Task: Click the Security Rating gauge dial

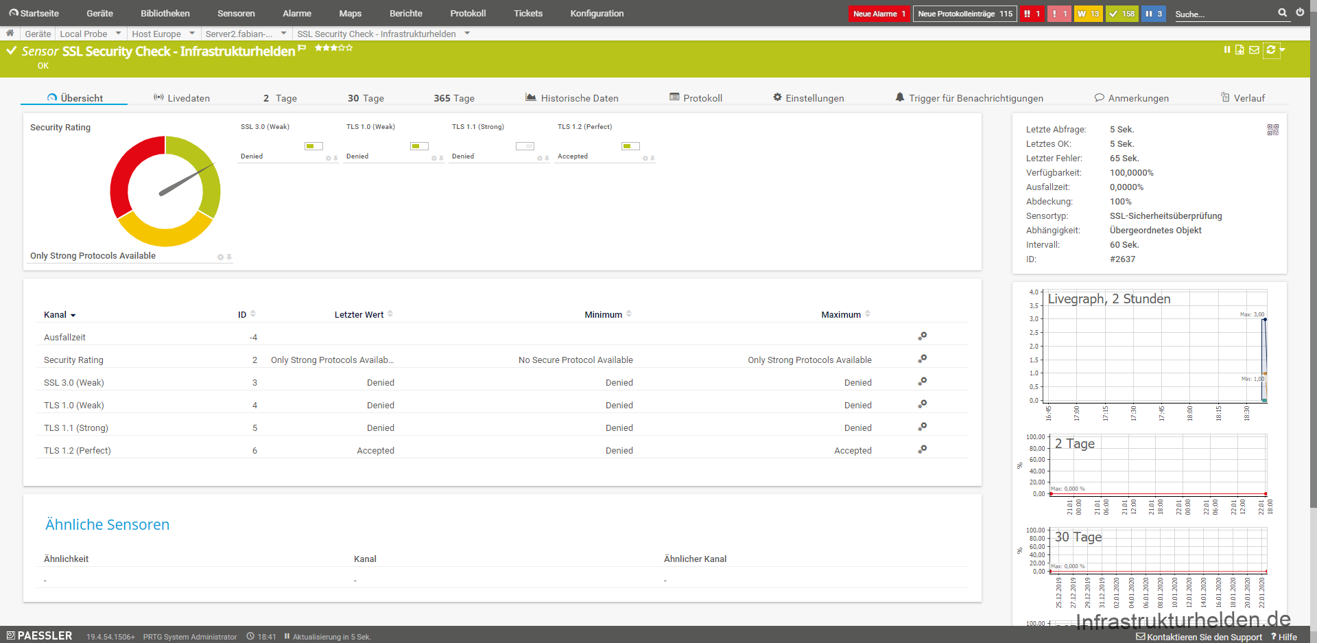Action: coord(165,191)
